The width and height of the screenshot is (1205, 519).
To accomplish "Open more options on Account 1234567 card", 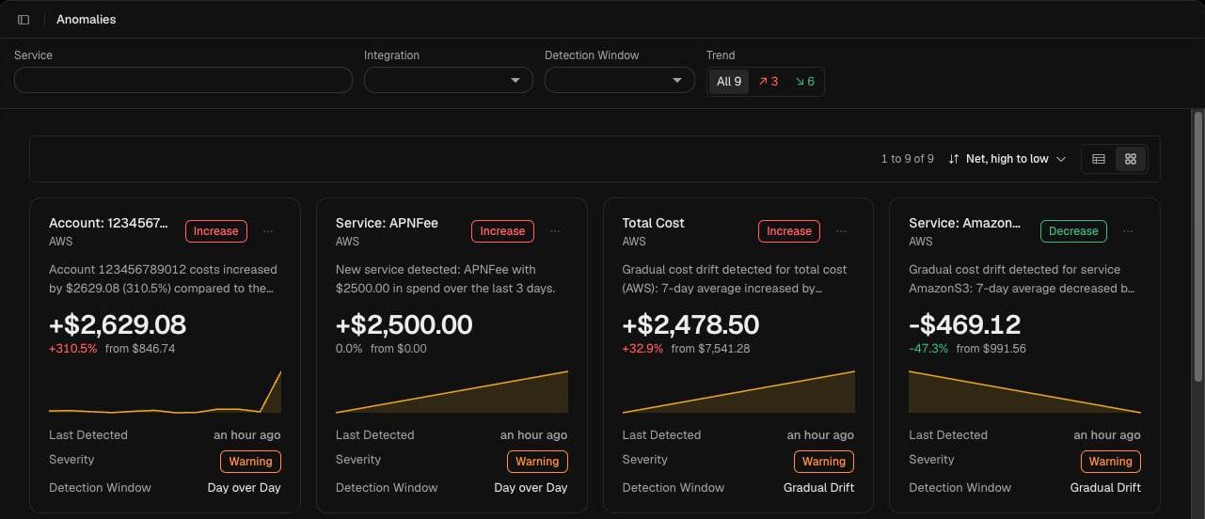I will (268, 231).
